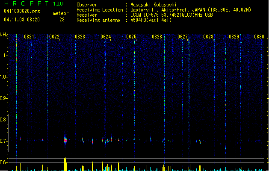
Task: Click the 0.9 kHz axis label
Action: [3, 98]
